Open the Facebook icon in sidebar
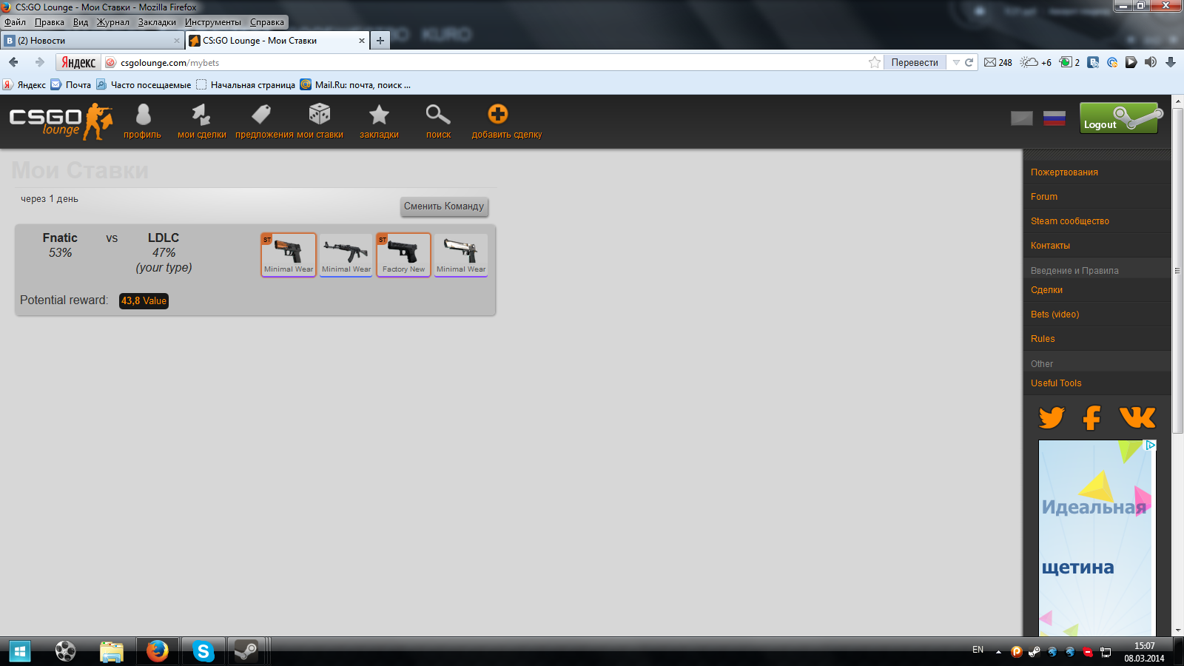The height and width of the screenshot is (666, 1184). click(1091, 417)
